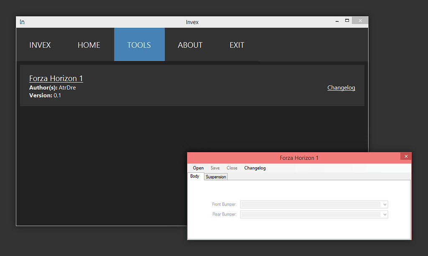Click the Front Bumper: label

click(x=224, y=205)
